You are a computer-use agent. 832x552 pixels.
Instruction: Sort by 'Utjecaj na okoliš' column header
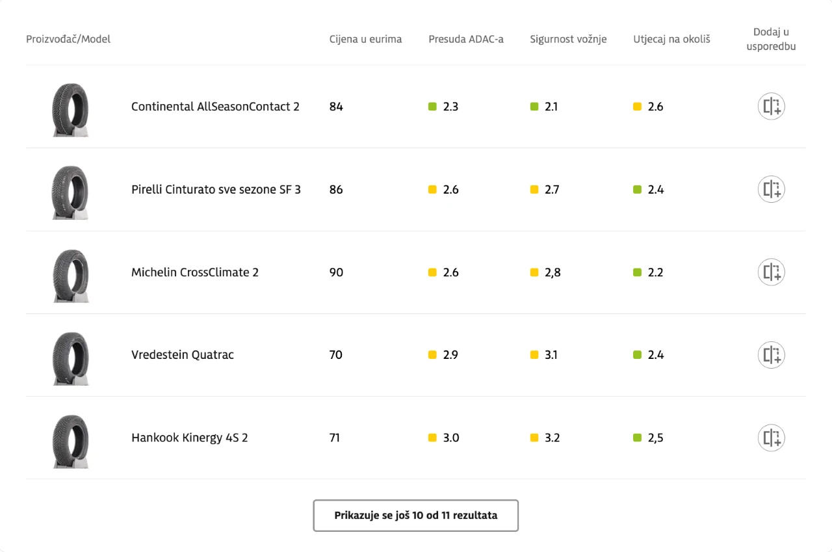(x=671, y=39)
